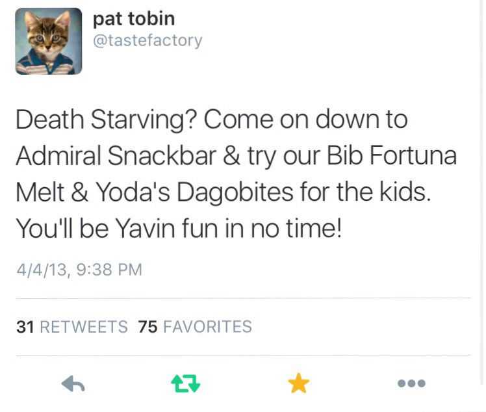Open pat tobin's profile via display name

pyautogui.click(x=134, y=18)
